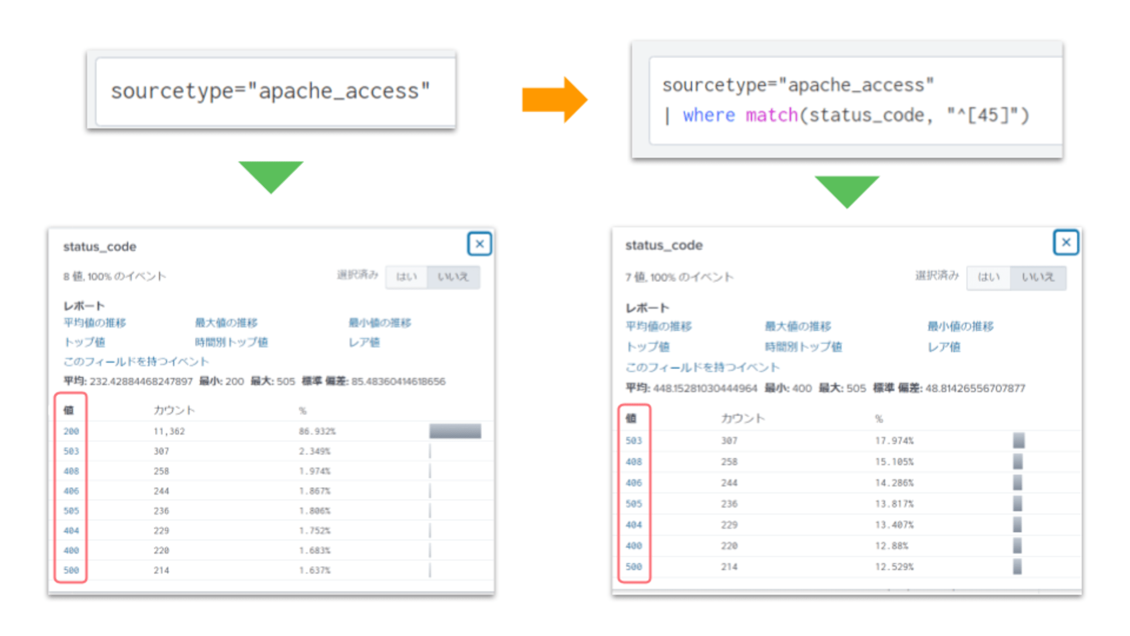Click the 86.932% bar for value 200
The width and height of the screenshot is (1130, 636).
tap(455, 431)
